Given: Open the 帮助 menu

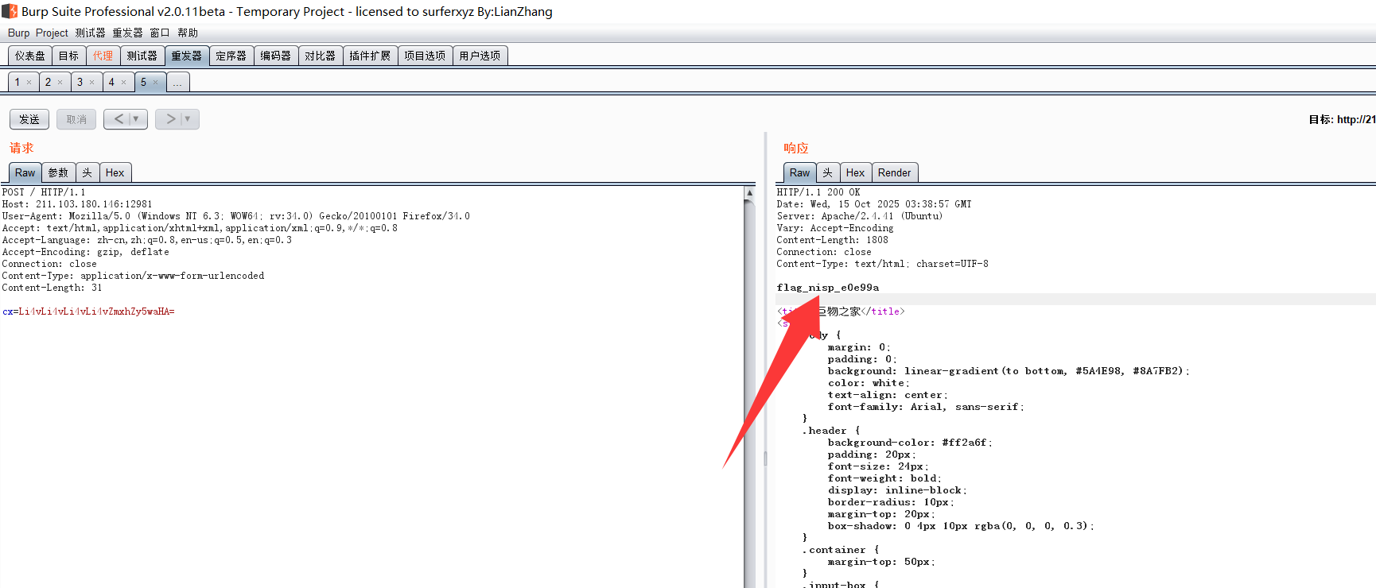Looking at the screenshot, I should (x=188, y=33).
